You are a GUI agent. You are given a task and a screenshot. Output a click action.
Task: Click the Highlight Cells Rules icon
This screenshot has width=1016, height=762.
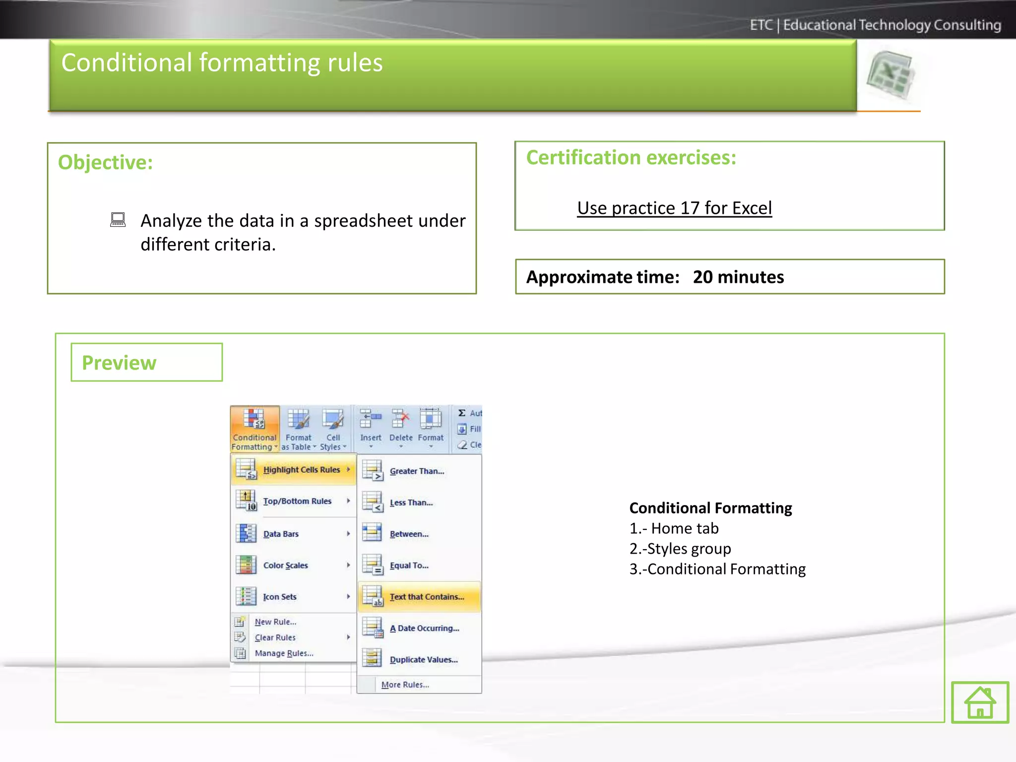click(246, 469)
